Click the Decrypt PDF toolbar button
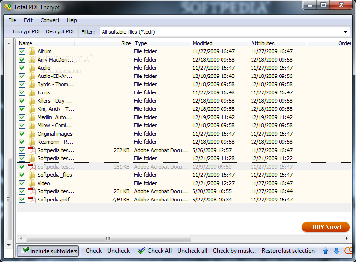The height and width of the screenshot is (262, 356). point(60,31)
